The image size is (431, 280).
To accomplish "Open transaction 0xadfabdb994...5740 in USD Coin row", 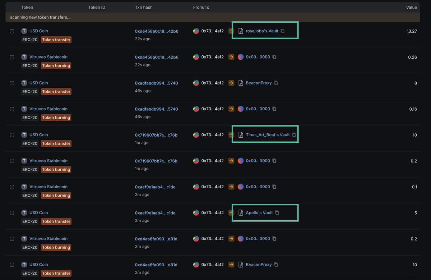I will pos(156,83).
